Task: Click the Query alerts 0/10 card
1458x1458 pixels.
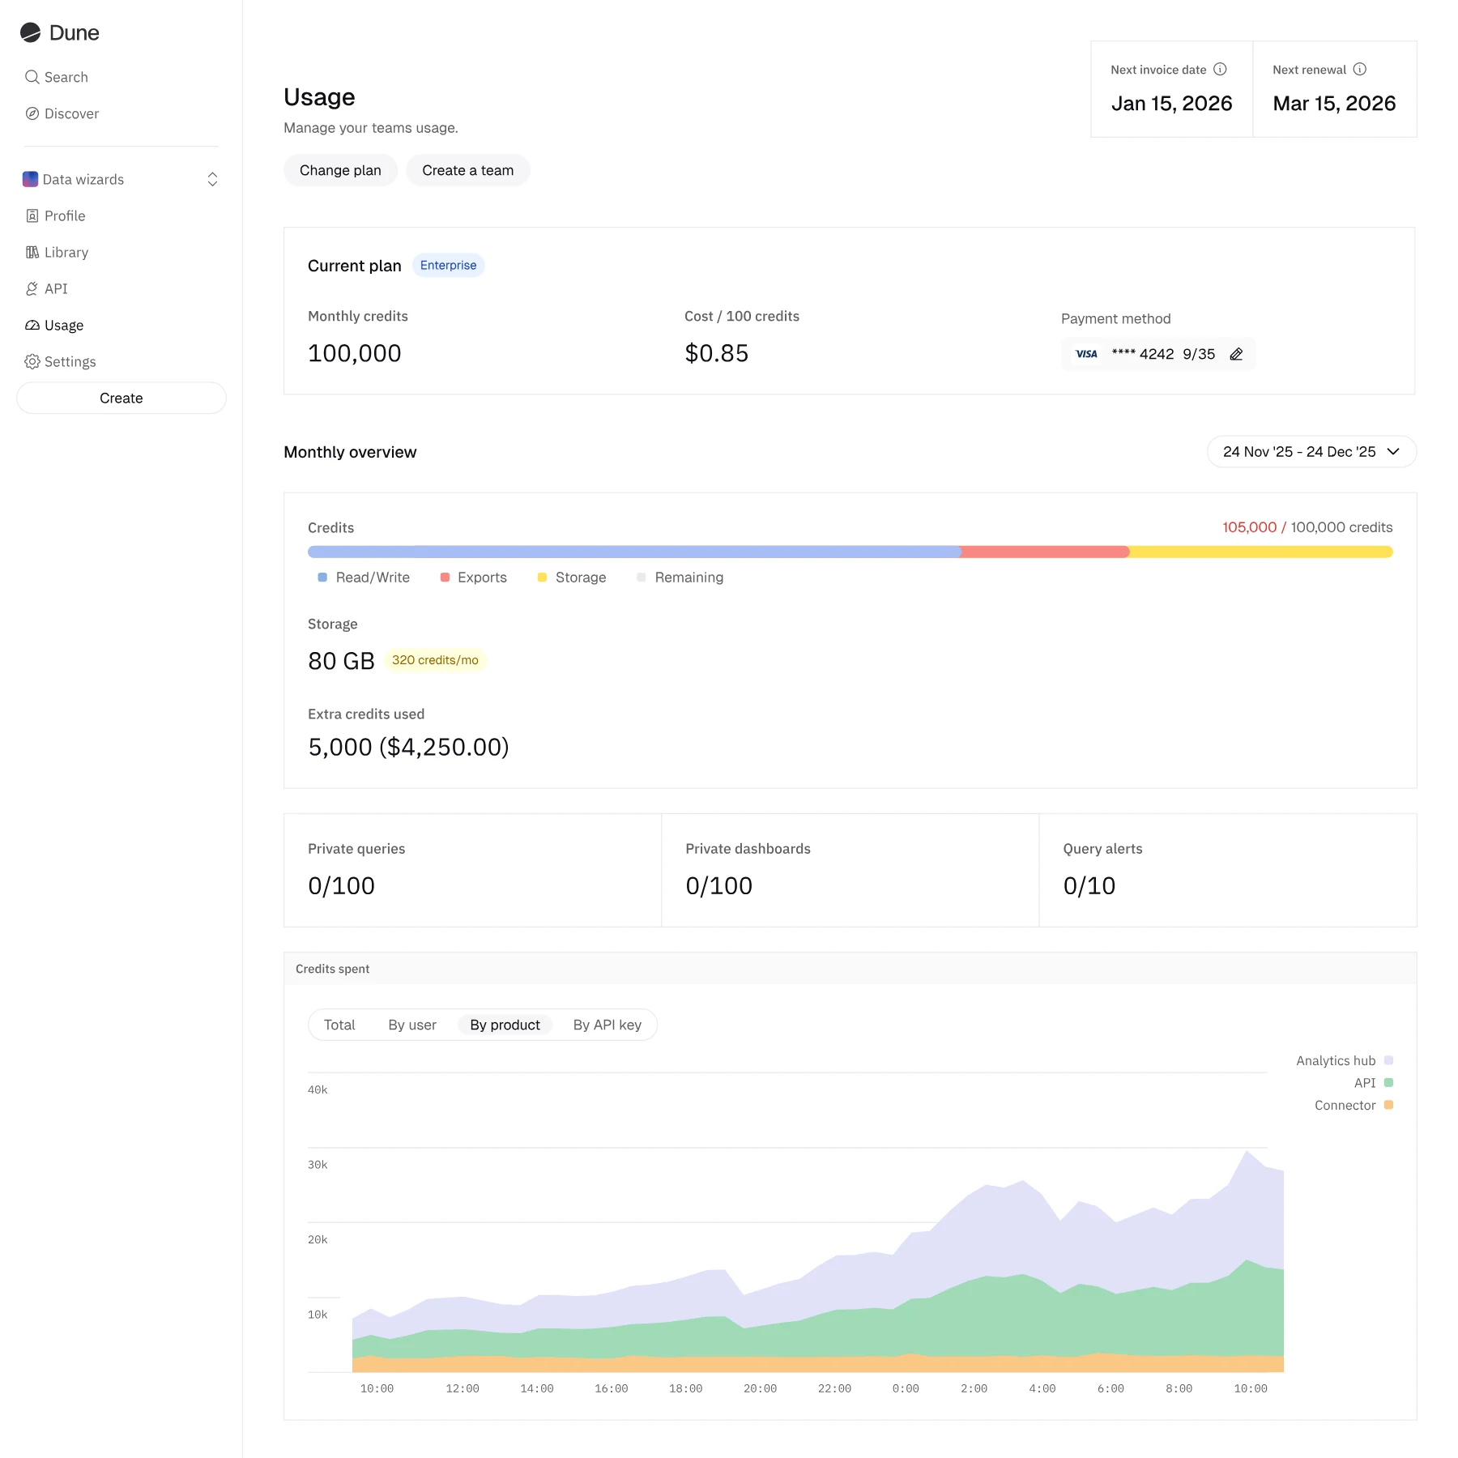Action: (x=1228, y=870)
